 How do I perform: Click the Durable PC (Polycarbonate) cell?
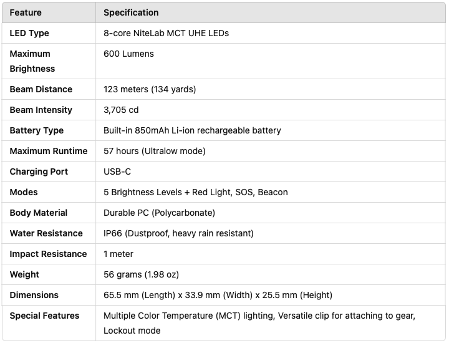159,213
